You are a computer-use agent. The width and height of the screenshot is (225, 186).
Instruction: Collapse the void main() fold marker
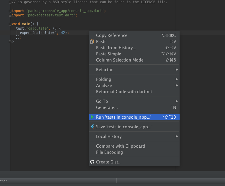coord(10,24)
